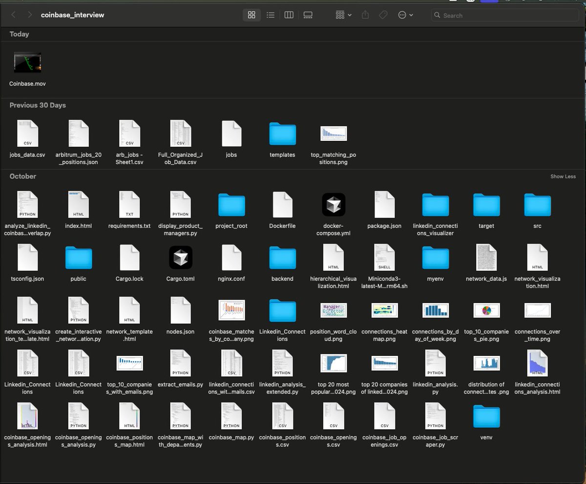586x484 pixels.
Task: Go back with the Finder back arrow
Action: pyautogui.click(x=13, y=15)
